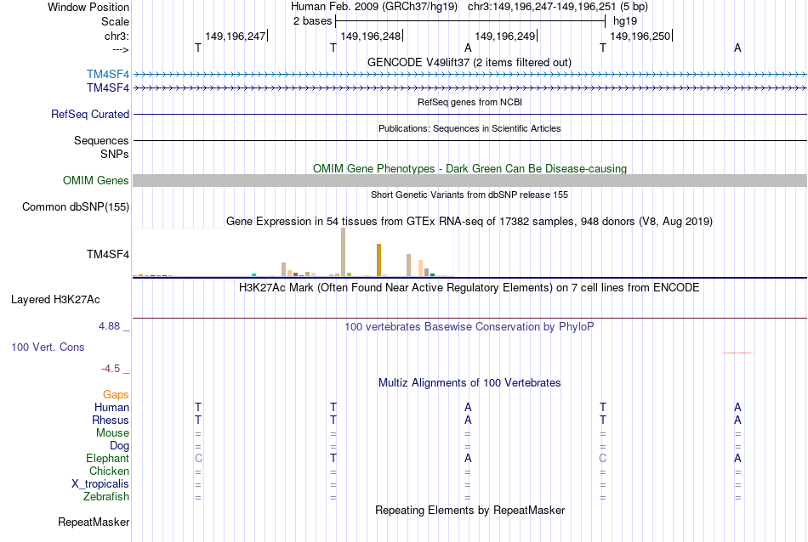808x542 pixels.
Task: Select the Sequences track label
Action: pos(101,140)
